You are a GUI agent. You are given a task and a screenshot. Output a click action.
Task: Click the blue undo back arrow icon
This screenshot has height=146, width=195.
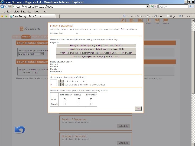pyautogui.click(x=20, y=130)
